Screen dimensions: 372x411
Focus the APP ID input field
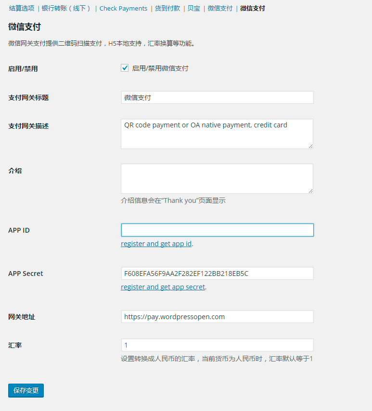click(x=217, y=230)
